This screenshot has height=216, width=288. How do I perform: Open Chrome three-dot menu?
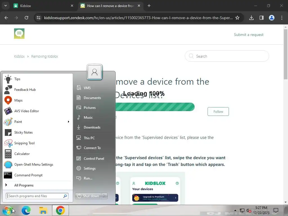[282, 18]
